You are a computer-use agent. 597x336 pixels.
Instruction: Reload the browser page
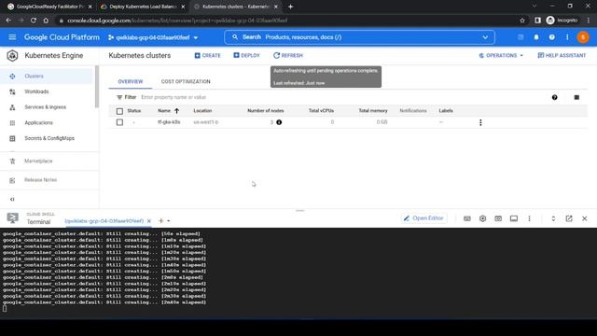click(x=34, y=21)
